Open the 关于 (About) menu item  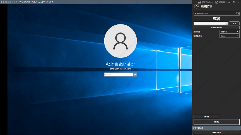[15, 2]
